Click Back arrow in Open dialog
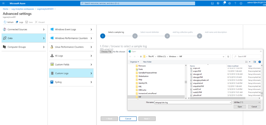266x125 pixels. pyautogui.click(x=130, y=57)
